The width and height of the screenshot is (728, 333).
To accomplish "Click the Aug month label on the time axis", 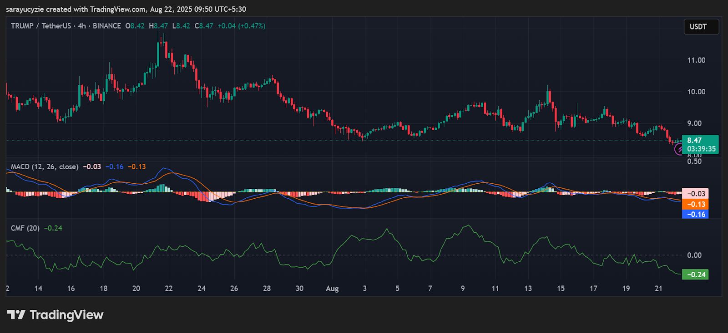I will [332, 289].
